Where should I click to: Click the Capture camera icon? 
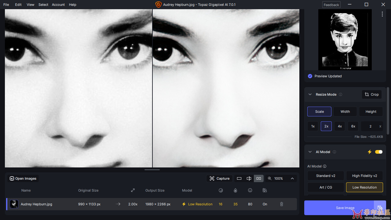tap(212, 178)
